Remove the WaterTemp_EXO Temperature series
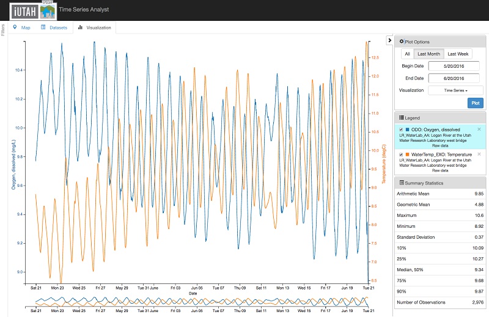 coord(479,155)
